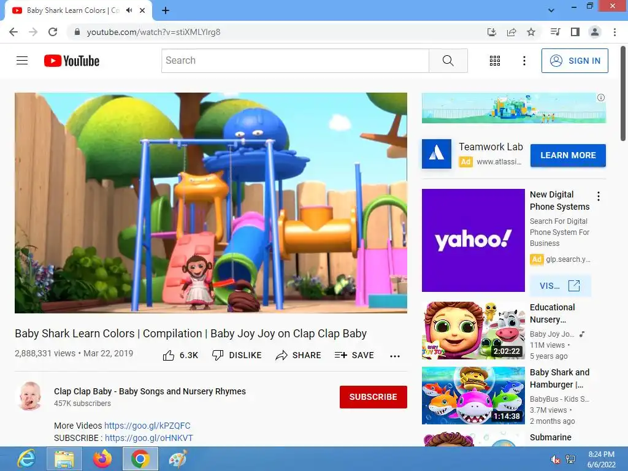
Task: Click the top banner ad image
Action: [513, 108]
